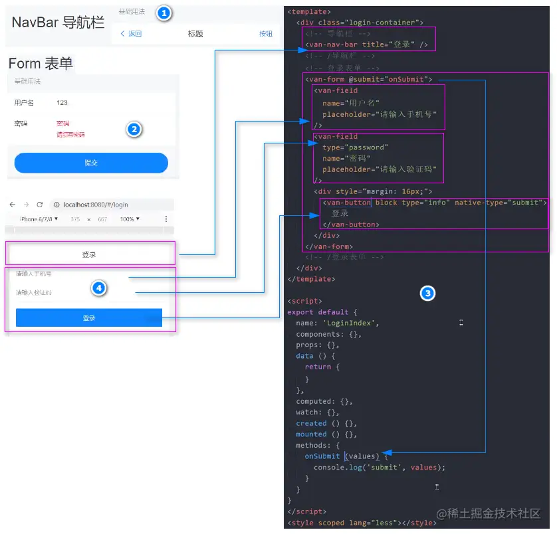Click the 667 device height field

[x=102, y=219]
